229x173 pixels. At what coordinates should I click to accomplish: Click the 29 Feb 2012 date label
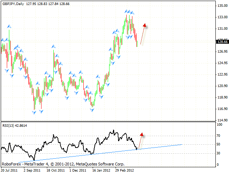click(125, 170)
